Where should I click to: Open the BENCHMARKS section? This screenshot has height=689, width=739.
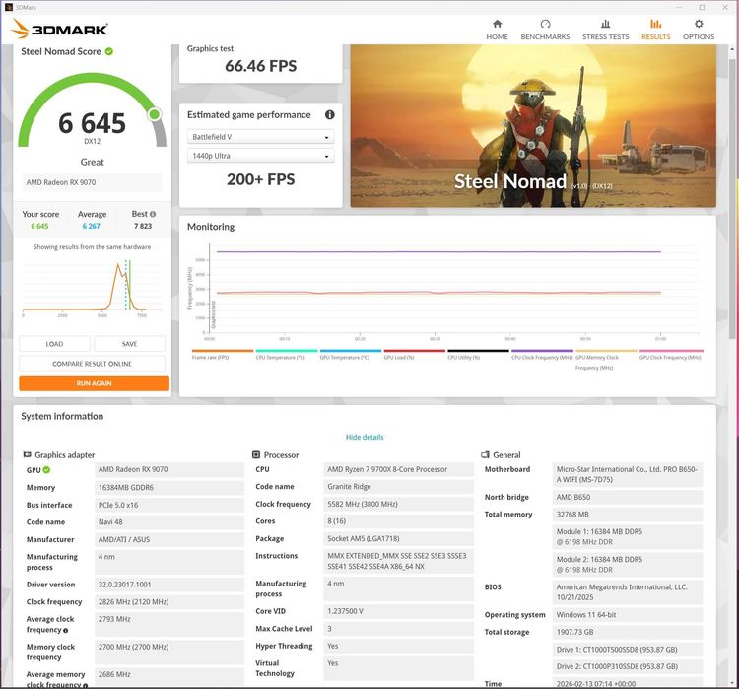(545, 30)
